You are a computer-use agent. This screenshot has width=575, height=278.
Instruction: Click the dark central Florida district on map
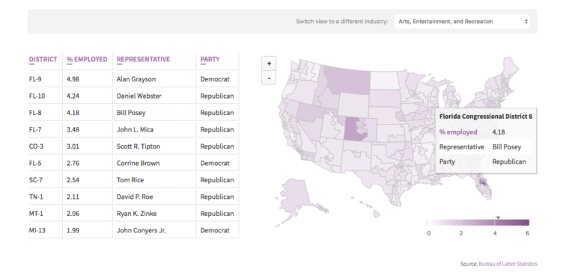coord(483,182)
